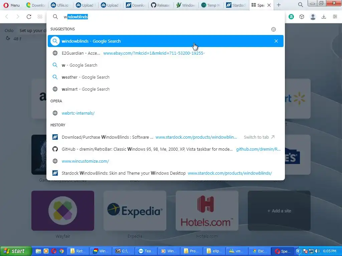
Task: Click the Windows XP start button
Action: (x=16, y=251)
